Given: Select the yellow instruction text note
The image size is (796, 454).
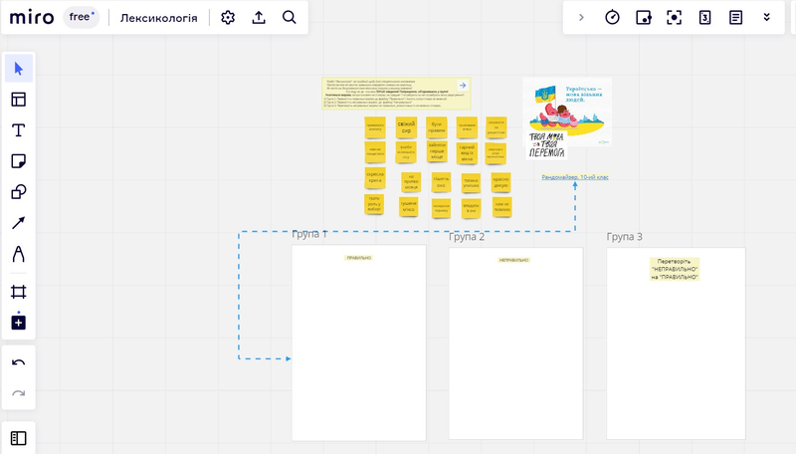Looking at the screenshot, I should click(x=396, y=94).
